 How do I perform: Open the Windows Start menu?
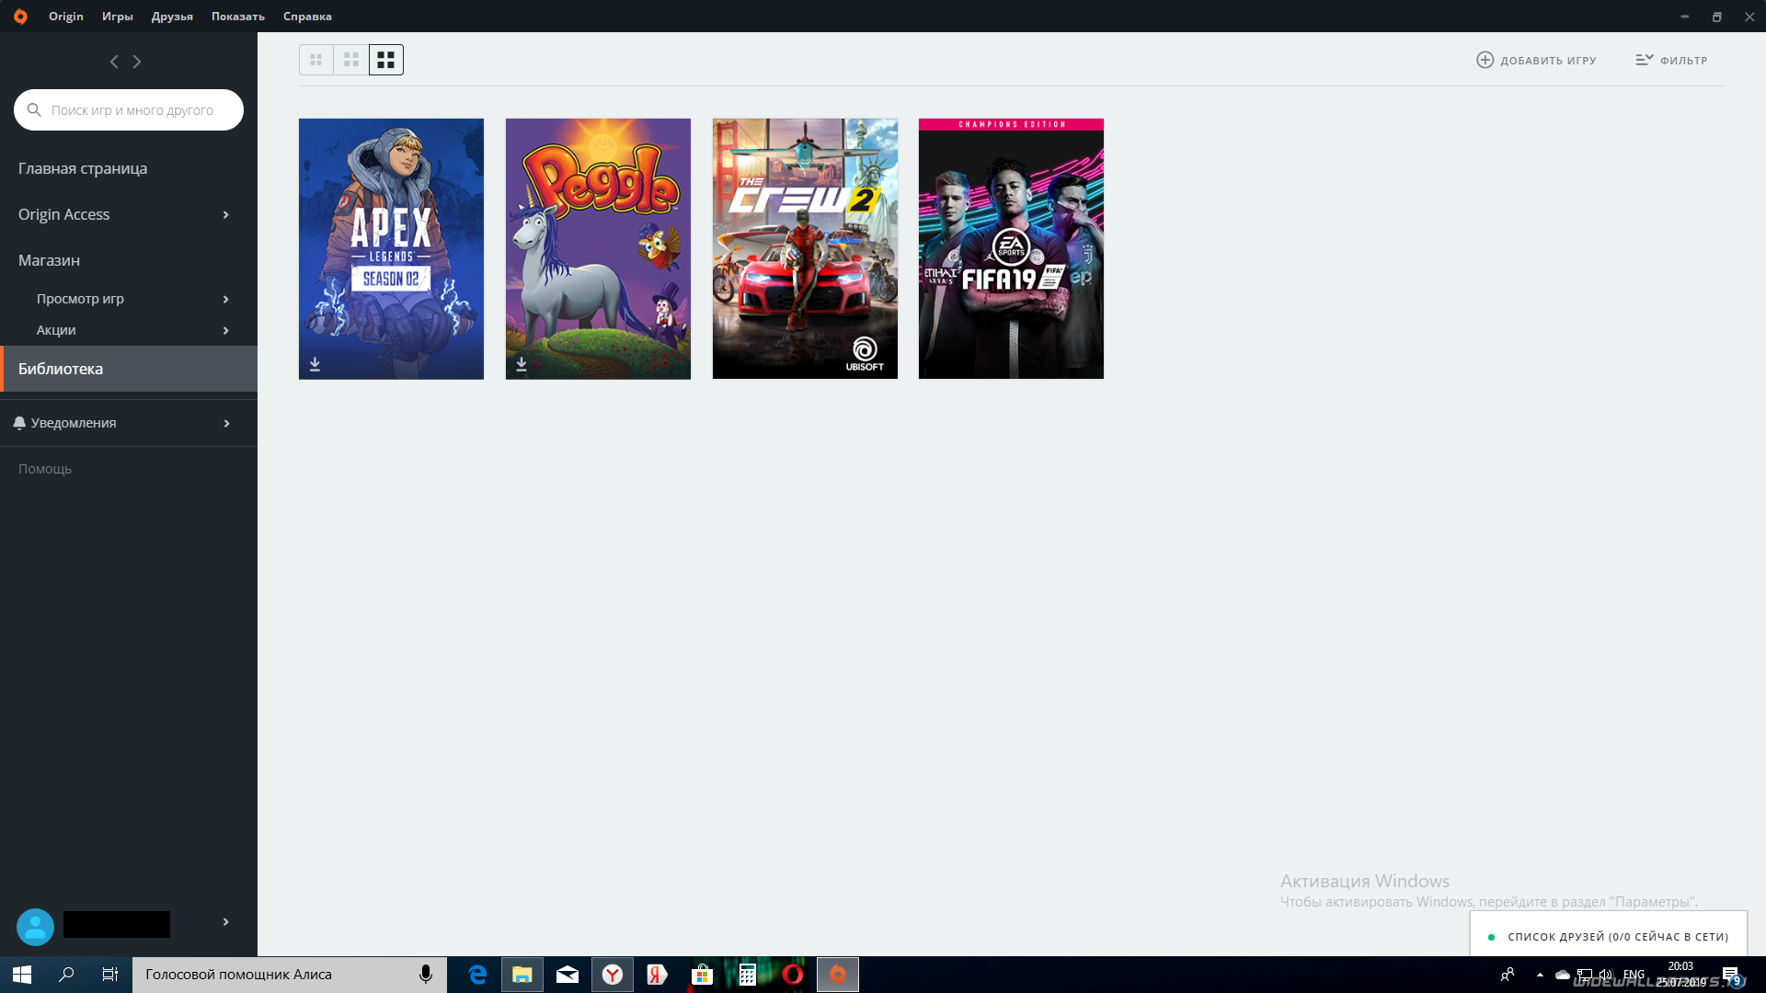[x=22, y=975]
